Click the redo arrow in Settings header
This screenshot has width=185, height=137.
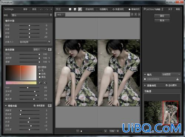47,9
